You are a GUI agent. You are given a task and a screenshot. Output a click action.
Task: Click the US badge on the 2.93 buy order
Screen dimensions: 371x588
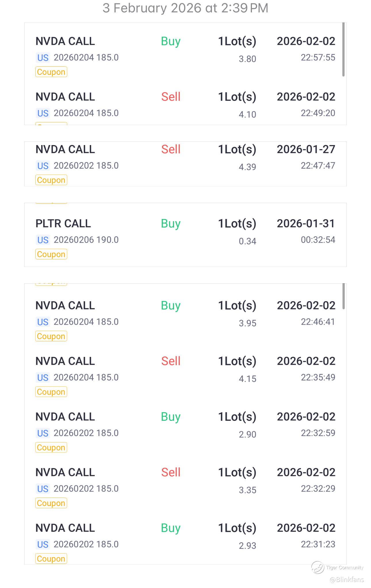(x=43, y=544)
